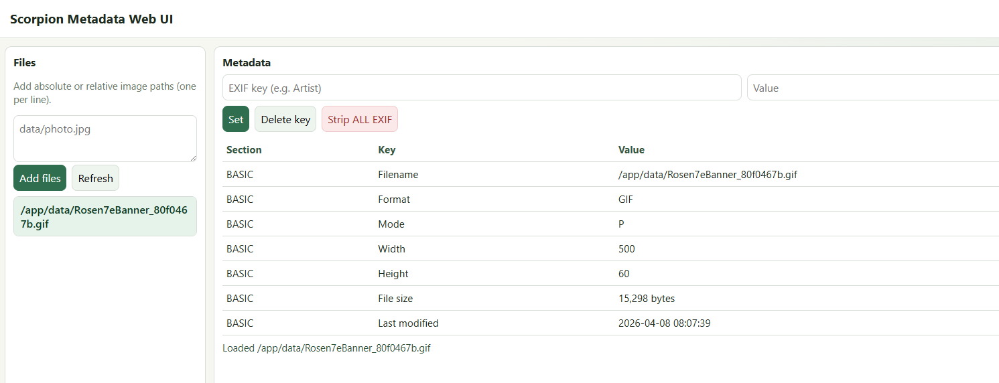Click the Mode row in metadata table
Viewport: 999px width, 383px height.
(391, 224)
